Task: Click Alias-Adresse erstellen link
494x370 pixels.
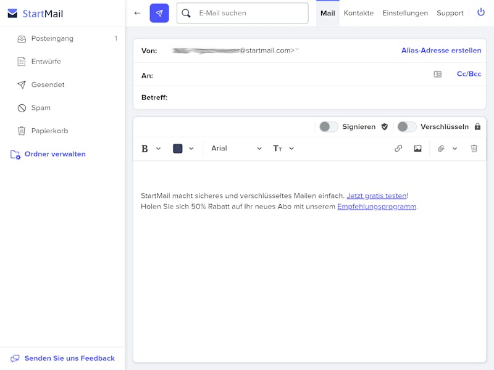Action: pyautogui.click(x=441, y=51)
